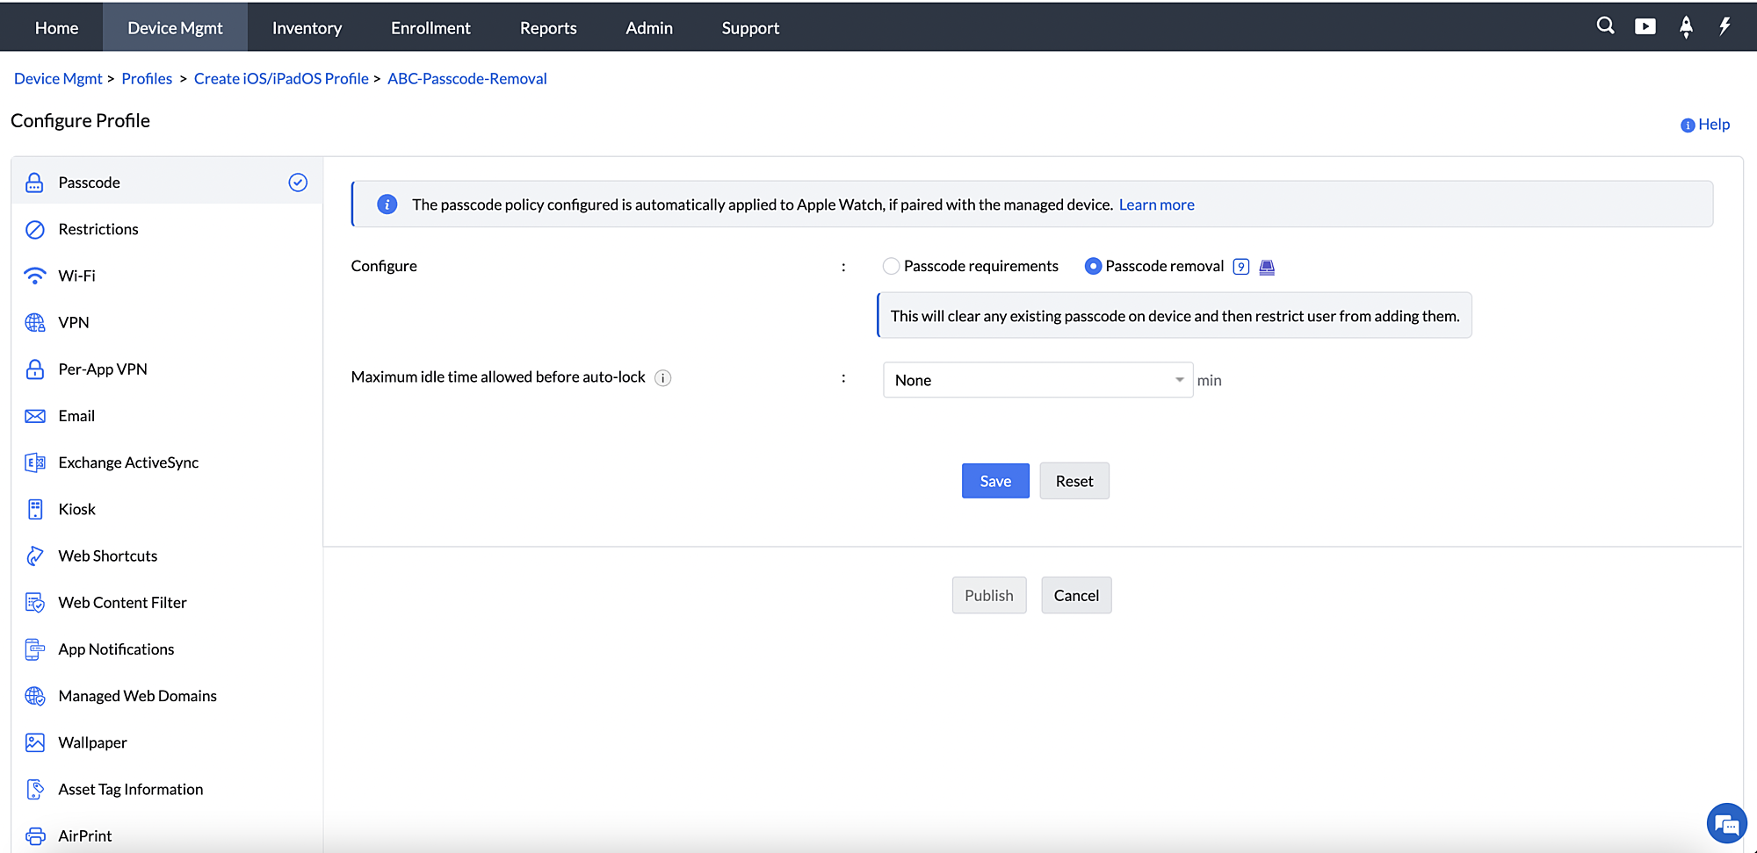This screenshot has height=853, width=1757.
Task: Select Passcode removal radio option
Action: click(x=1093, y=266)
